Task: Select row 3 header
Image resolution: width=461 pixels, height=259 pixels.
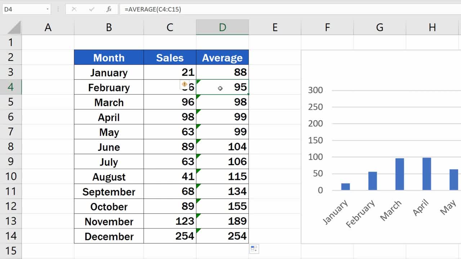Action: coord(11,72)
